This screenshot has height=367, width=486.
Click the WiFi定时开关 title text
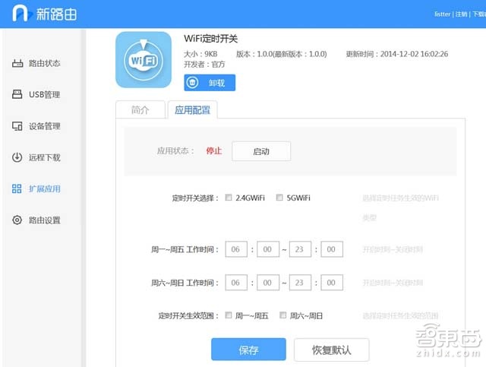tap(211, 39)
